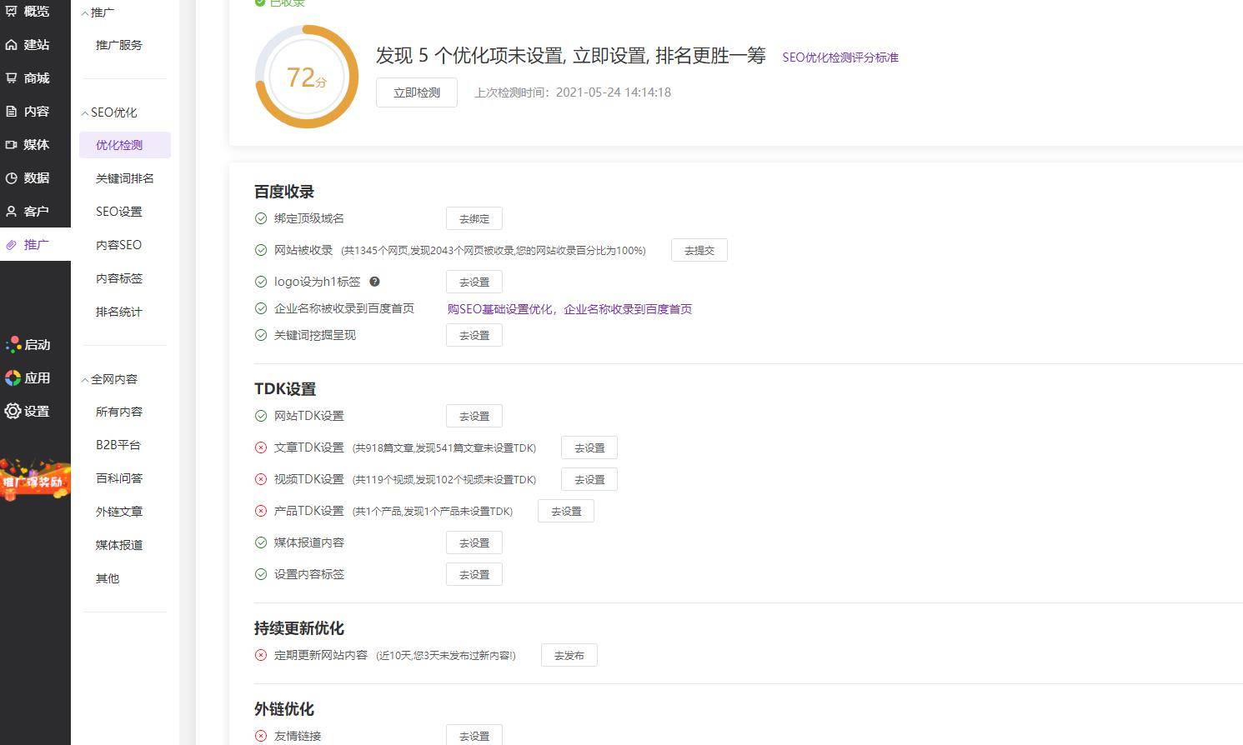The image size is (1243, 745).
Task: Click the 72分 score ring
Action: (307, 77)
